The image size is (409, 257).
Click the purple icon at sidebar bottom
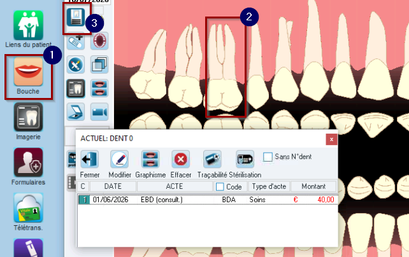(28, 247)
